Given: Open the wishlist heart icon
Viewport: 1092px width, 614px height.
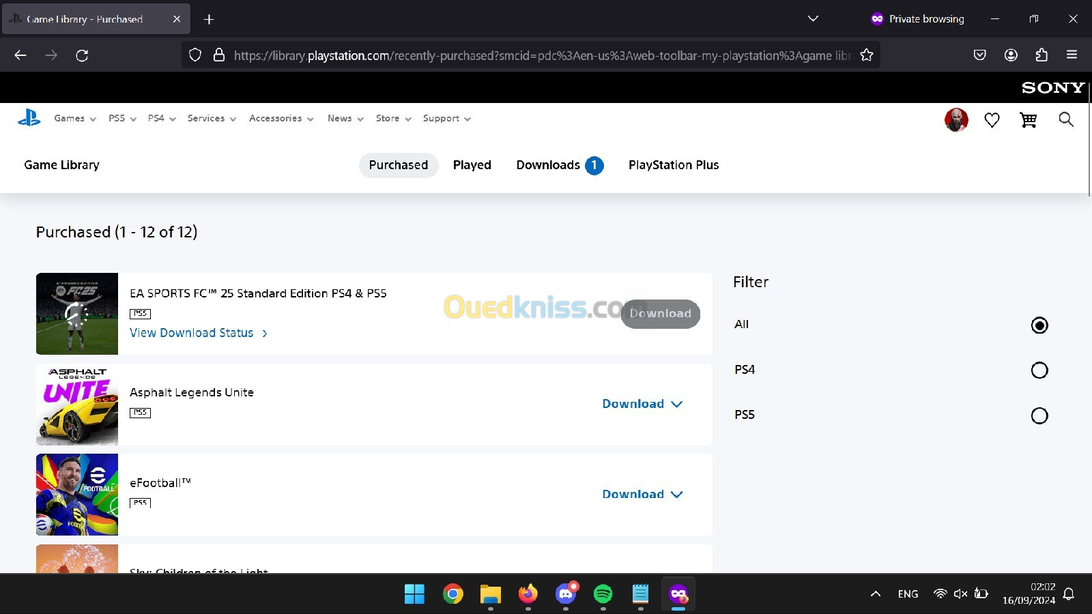Looking at the screenshot, I should [x=992, y=120].
